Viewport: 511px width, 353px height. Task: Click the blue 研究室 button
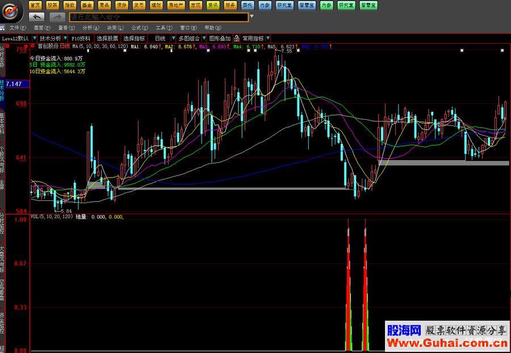click(x=284, y=5)
